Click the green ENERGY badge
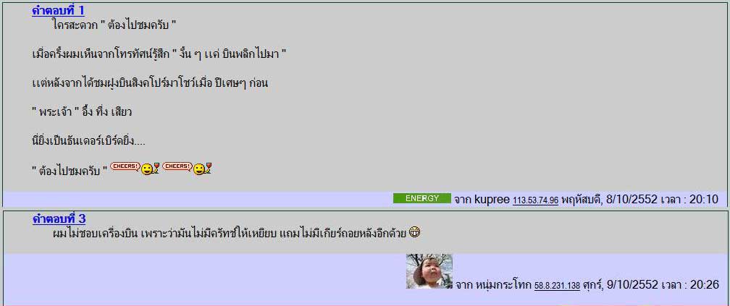Image resolution: width=730 pixels, height=306 pixels. [x=421, y=198]
